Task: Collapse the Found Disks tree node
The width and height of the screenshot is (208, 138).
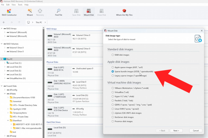Action: click(2, 86)
